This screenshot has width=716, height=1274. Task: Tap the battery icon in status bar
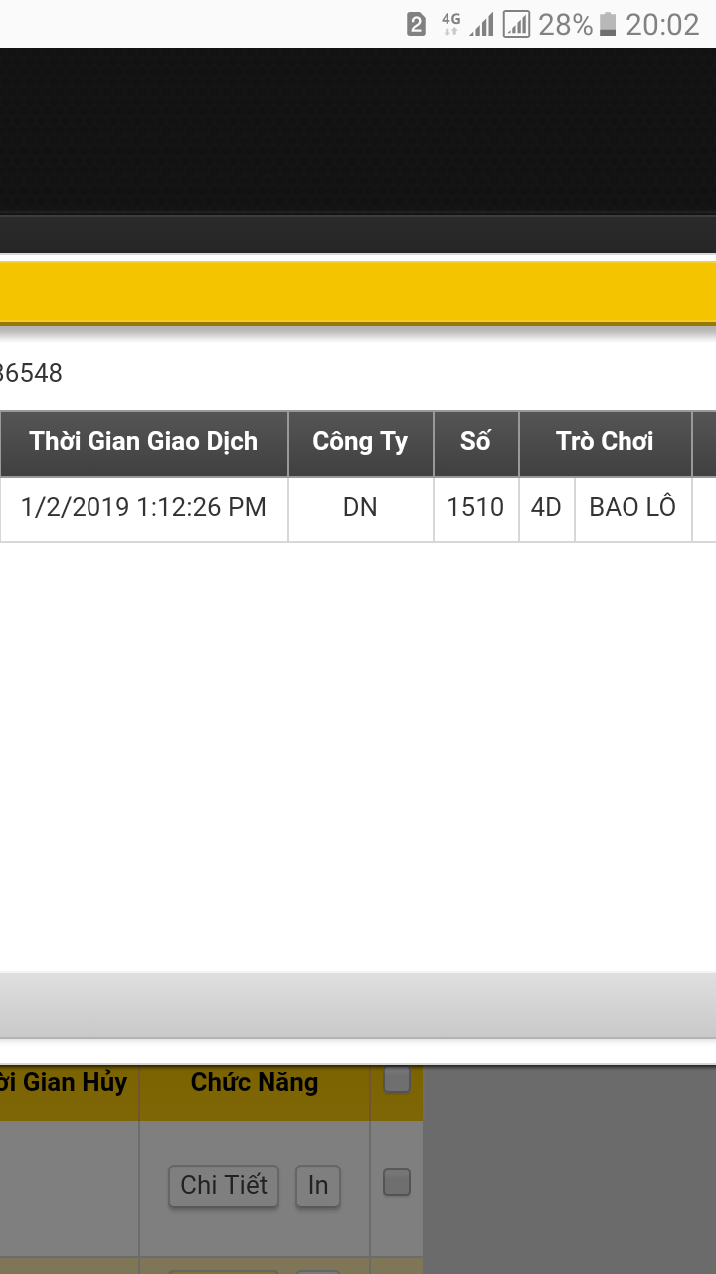(608, 24)
